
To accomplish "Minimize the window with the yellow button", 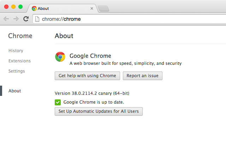I will click(13, 7).
